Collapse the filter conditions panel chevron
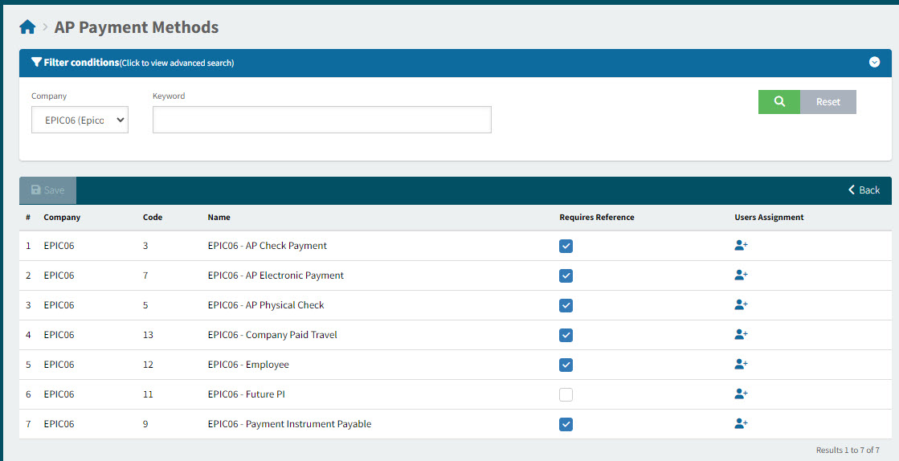 pyautogui.click(x=874, y=63)
